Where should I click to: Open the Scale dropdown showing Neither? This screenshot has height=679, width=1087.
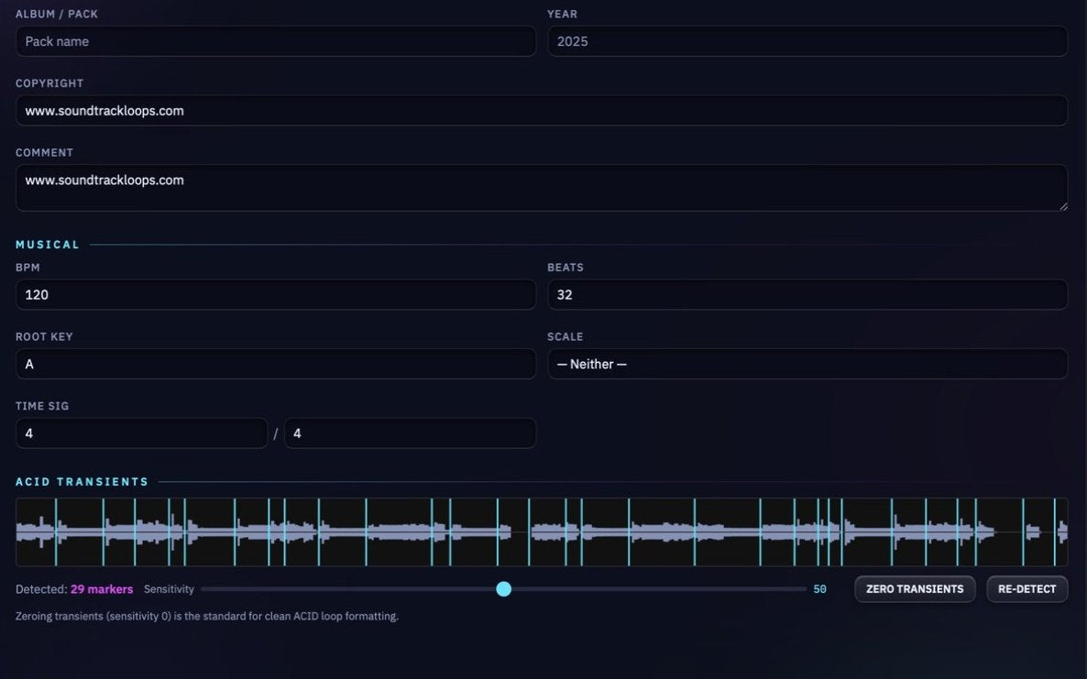click(x=807, y=364)
